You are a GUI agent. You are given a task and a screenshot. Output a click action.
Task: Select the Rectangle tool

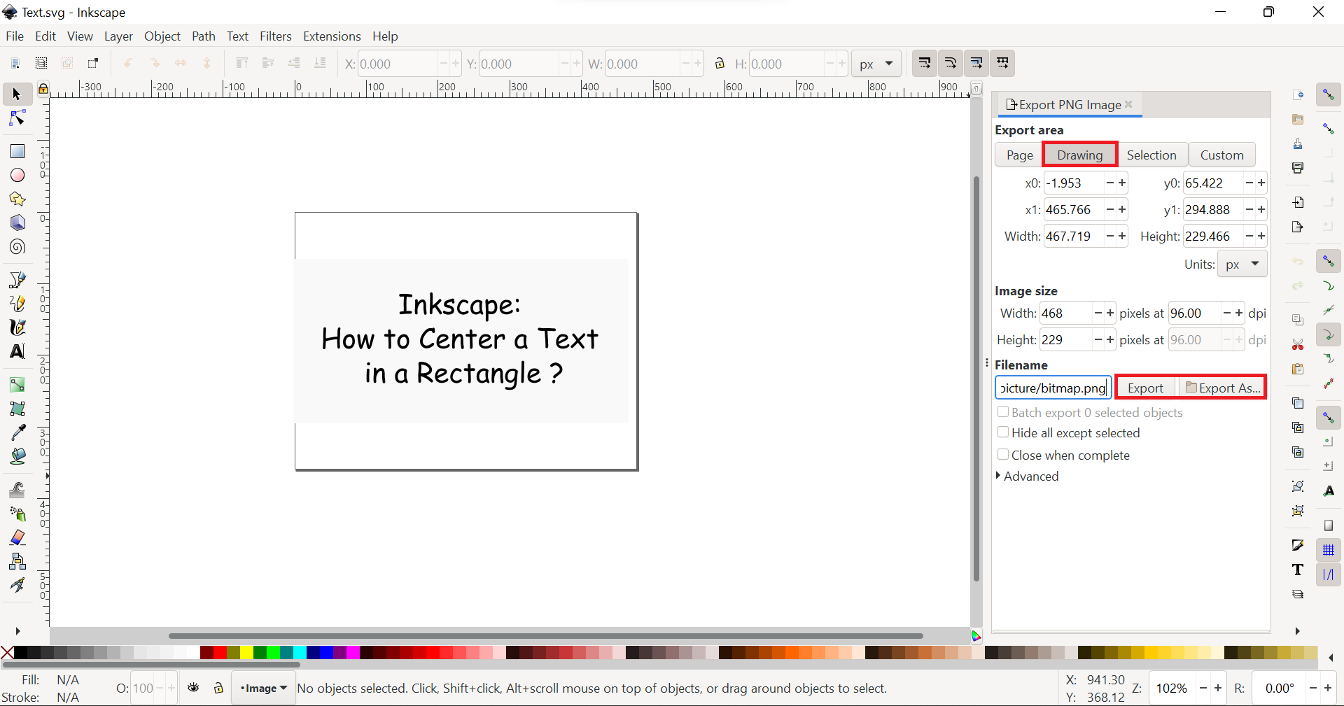coord(17,151)
